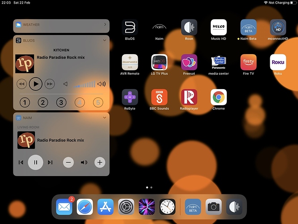Tap the KITCHEN player label

tap(61, 50)
